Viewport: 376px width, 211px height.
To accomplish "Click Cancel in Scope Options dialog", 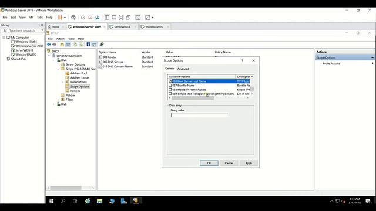I will pos(229,163).
